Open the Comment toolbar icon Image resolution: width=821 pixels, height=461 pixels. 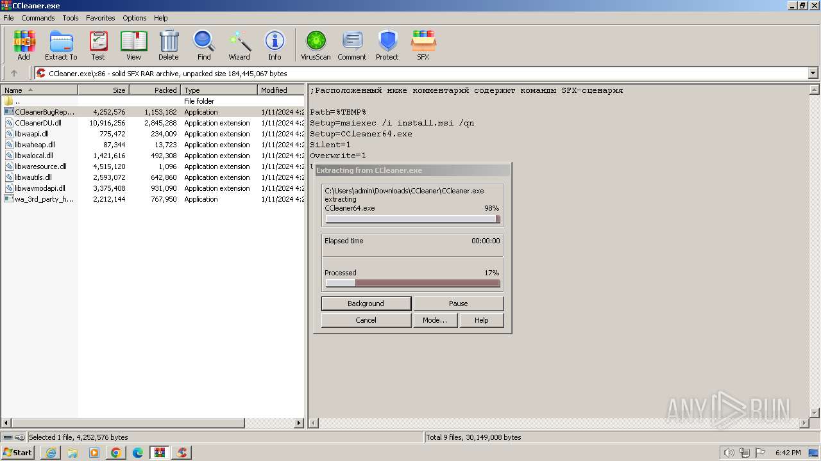click(352, 45)
